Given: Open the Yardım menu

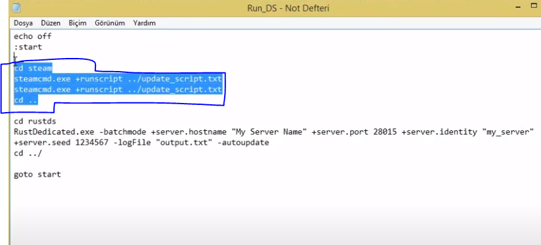Looking at the screenshot, I should coord(144,23).
